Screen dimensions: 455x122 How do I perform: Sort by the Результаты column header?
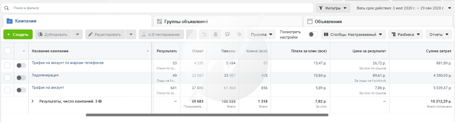tap(167, 51)
